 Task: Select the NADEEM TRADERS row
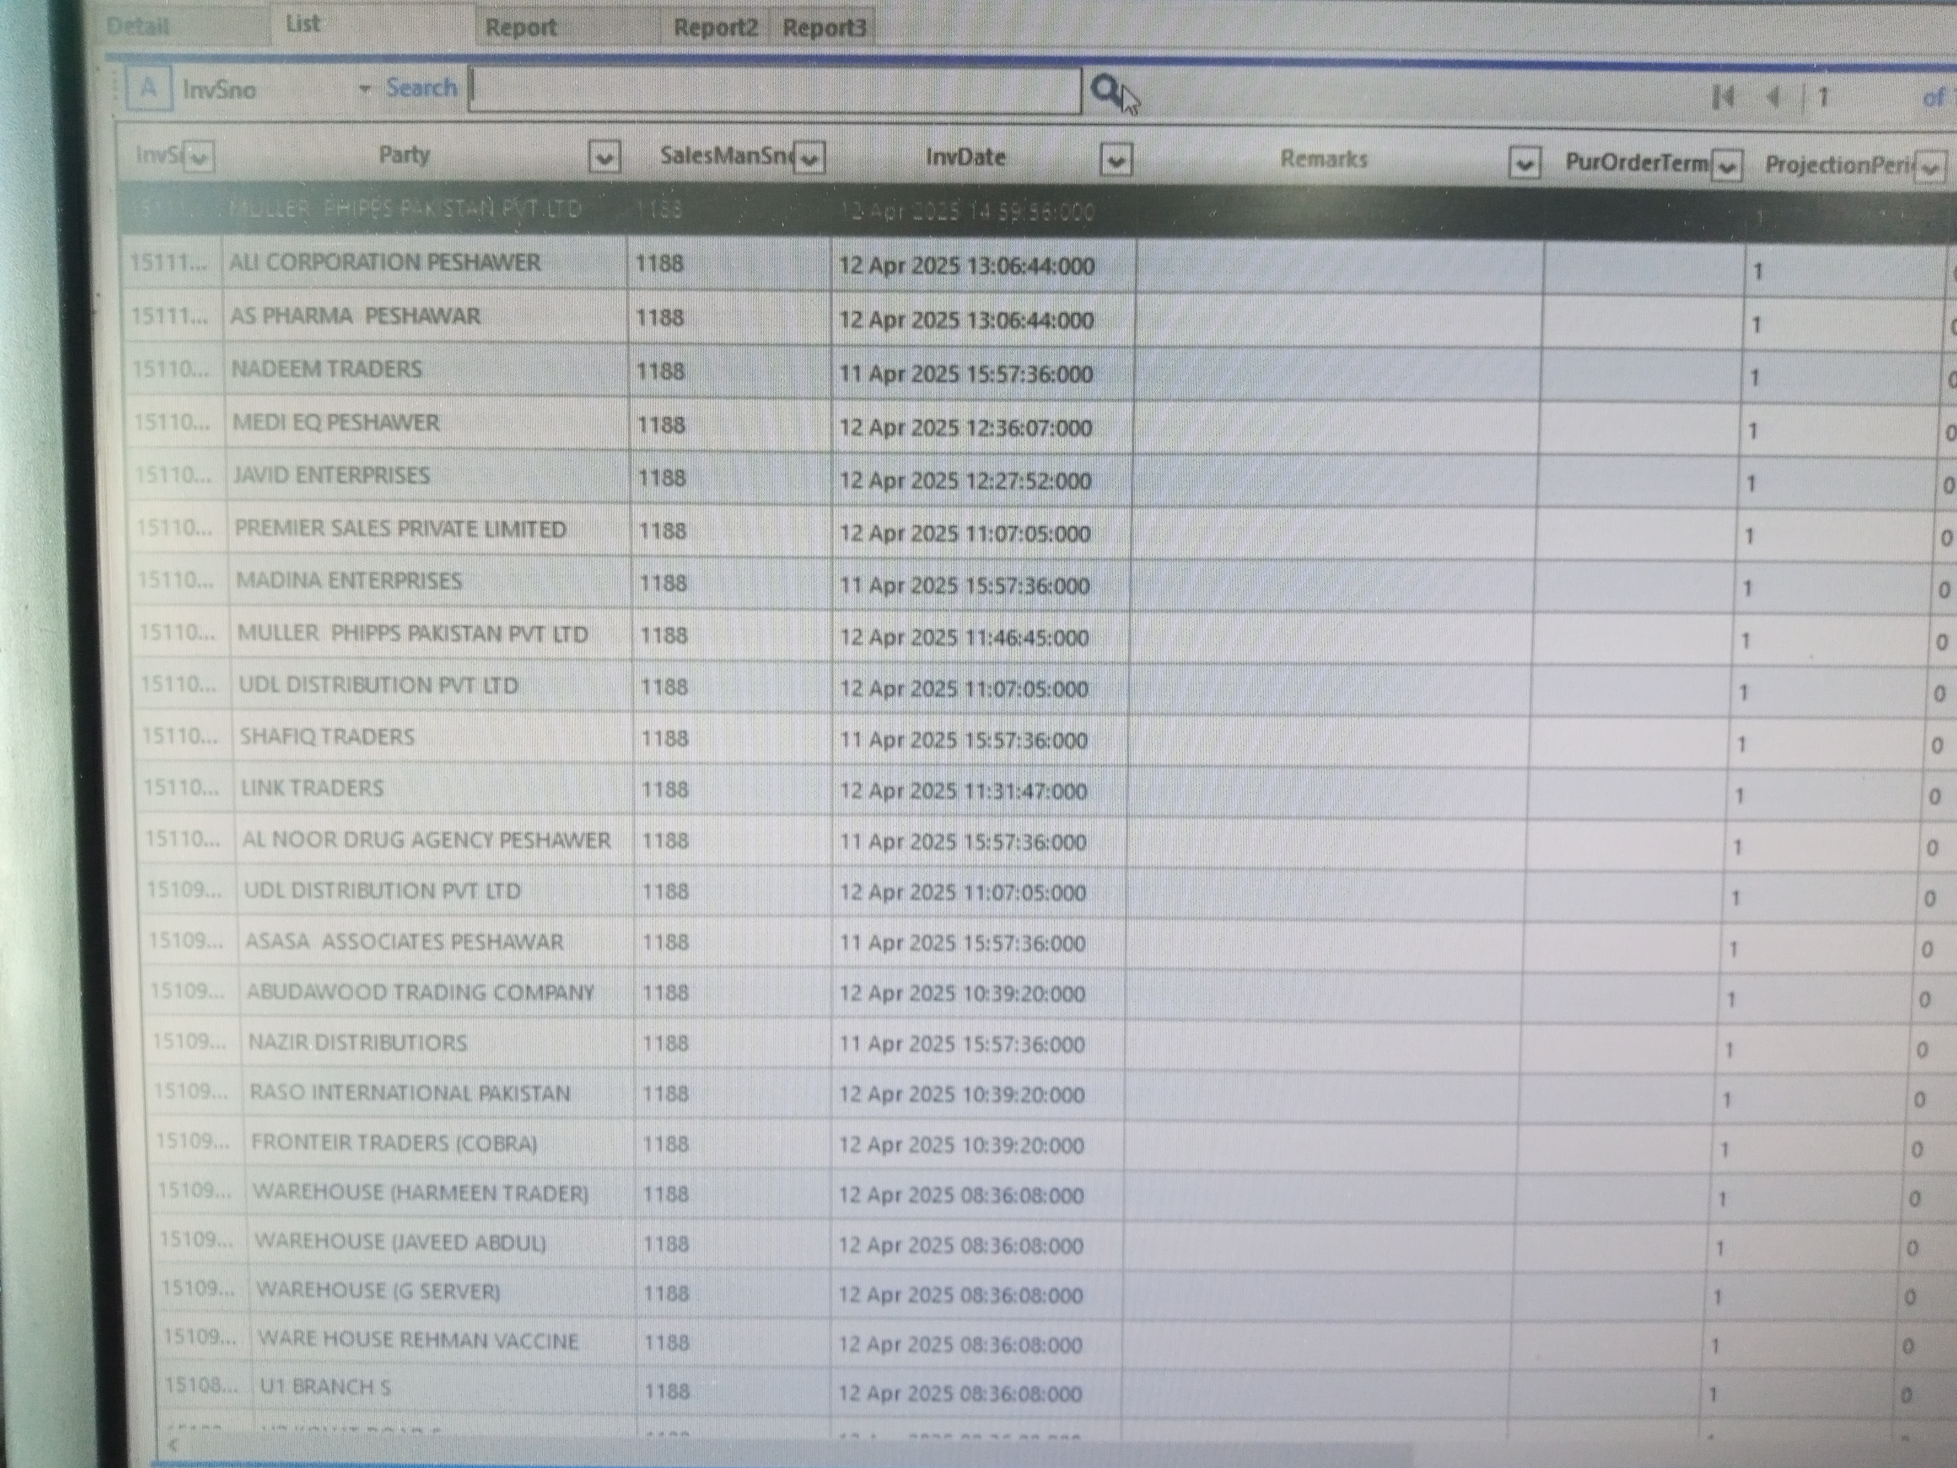coord(327,370)
